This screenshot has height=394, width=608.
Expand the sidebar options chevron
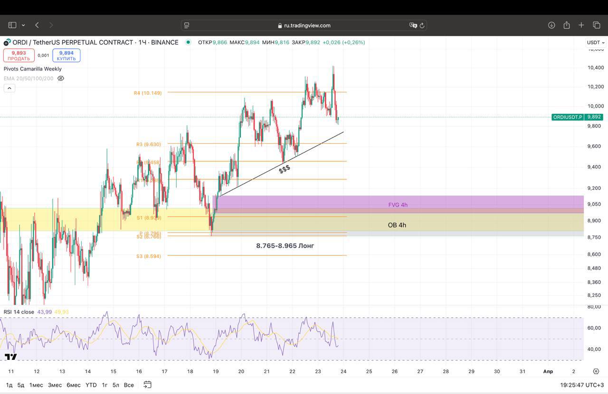tap(23, 25)
